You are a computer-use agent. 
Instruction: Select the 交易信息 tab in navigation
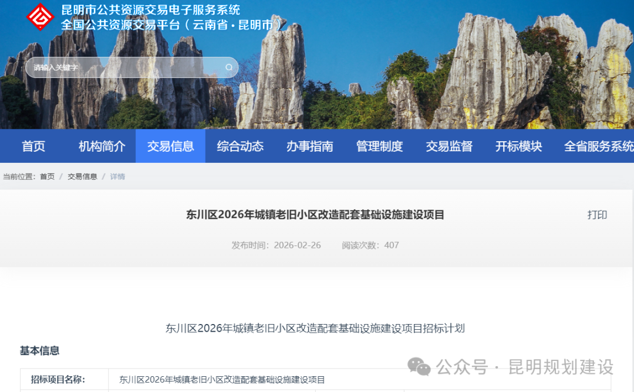pyautogui.click(x=170, y=146)
